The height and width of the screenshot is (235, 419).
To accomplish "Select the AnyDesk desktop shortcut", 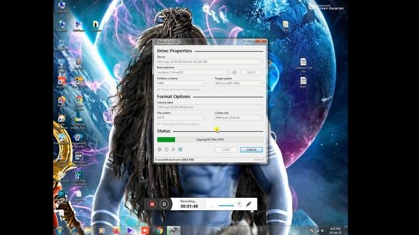I will click(62, 83).
